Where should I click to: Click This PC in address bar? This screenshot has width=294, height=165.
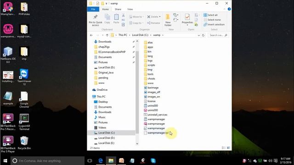click(x=123, y=35)
